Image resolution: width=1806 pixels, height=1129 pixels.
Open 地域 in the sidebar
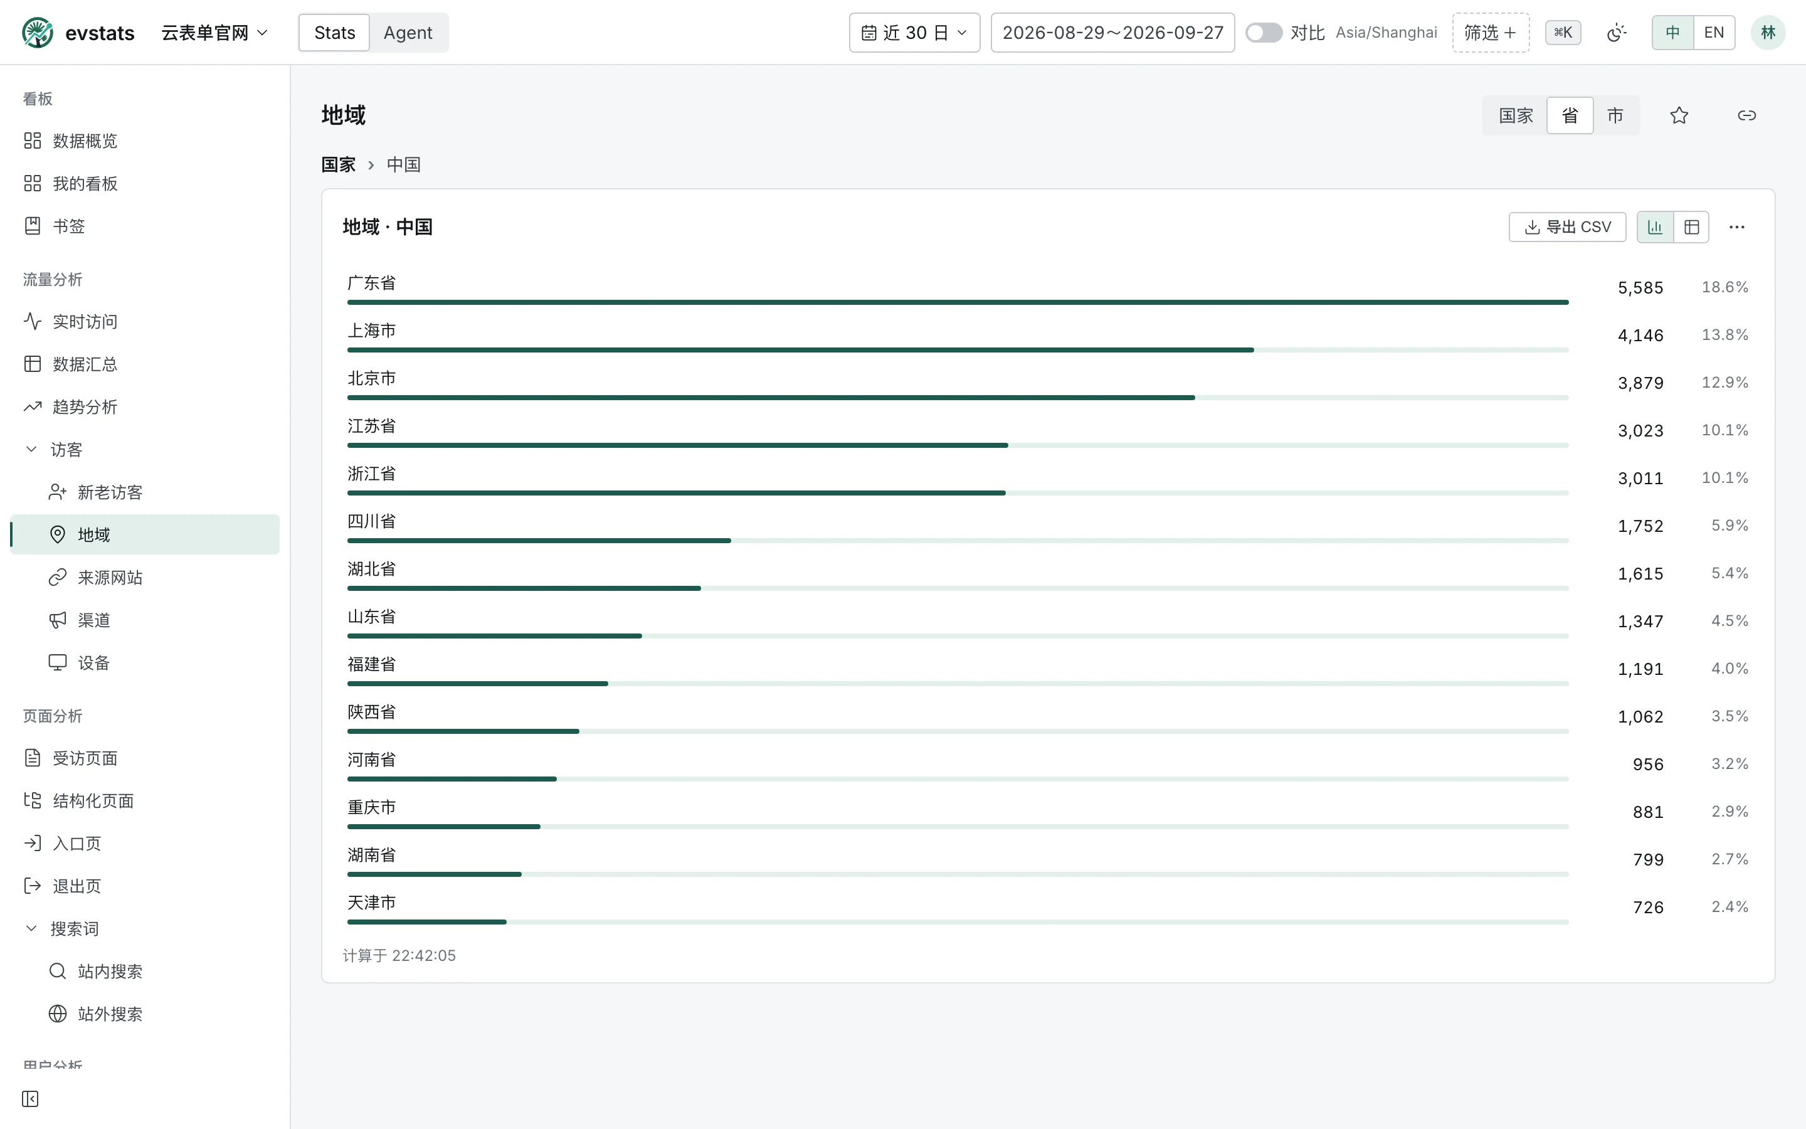coord(145,534)
